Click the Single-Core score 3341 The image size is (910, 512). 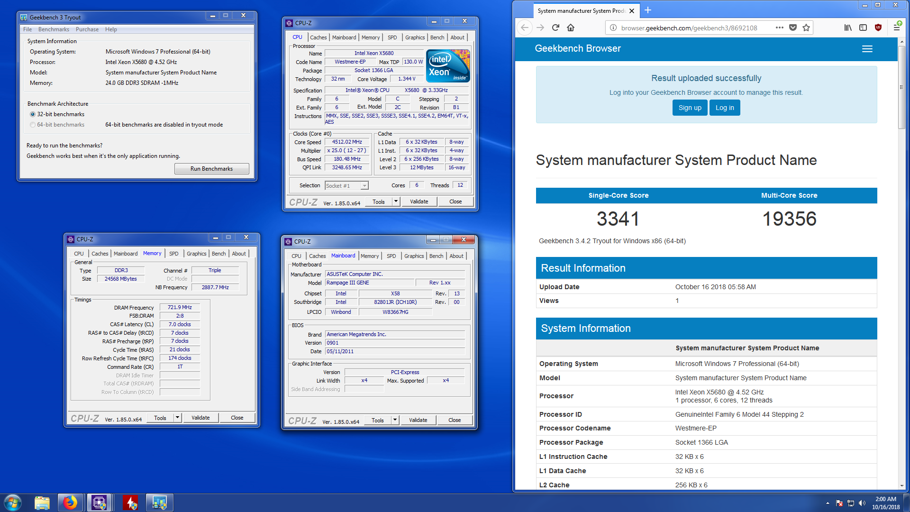point(618,219)
